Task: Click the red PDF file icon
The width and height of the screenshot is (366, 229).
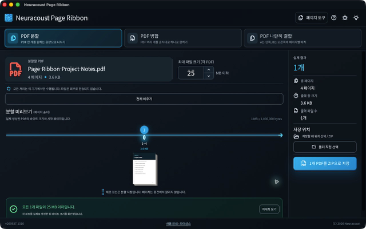Action: [x=15, y=69]
